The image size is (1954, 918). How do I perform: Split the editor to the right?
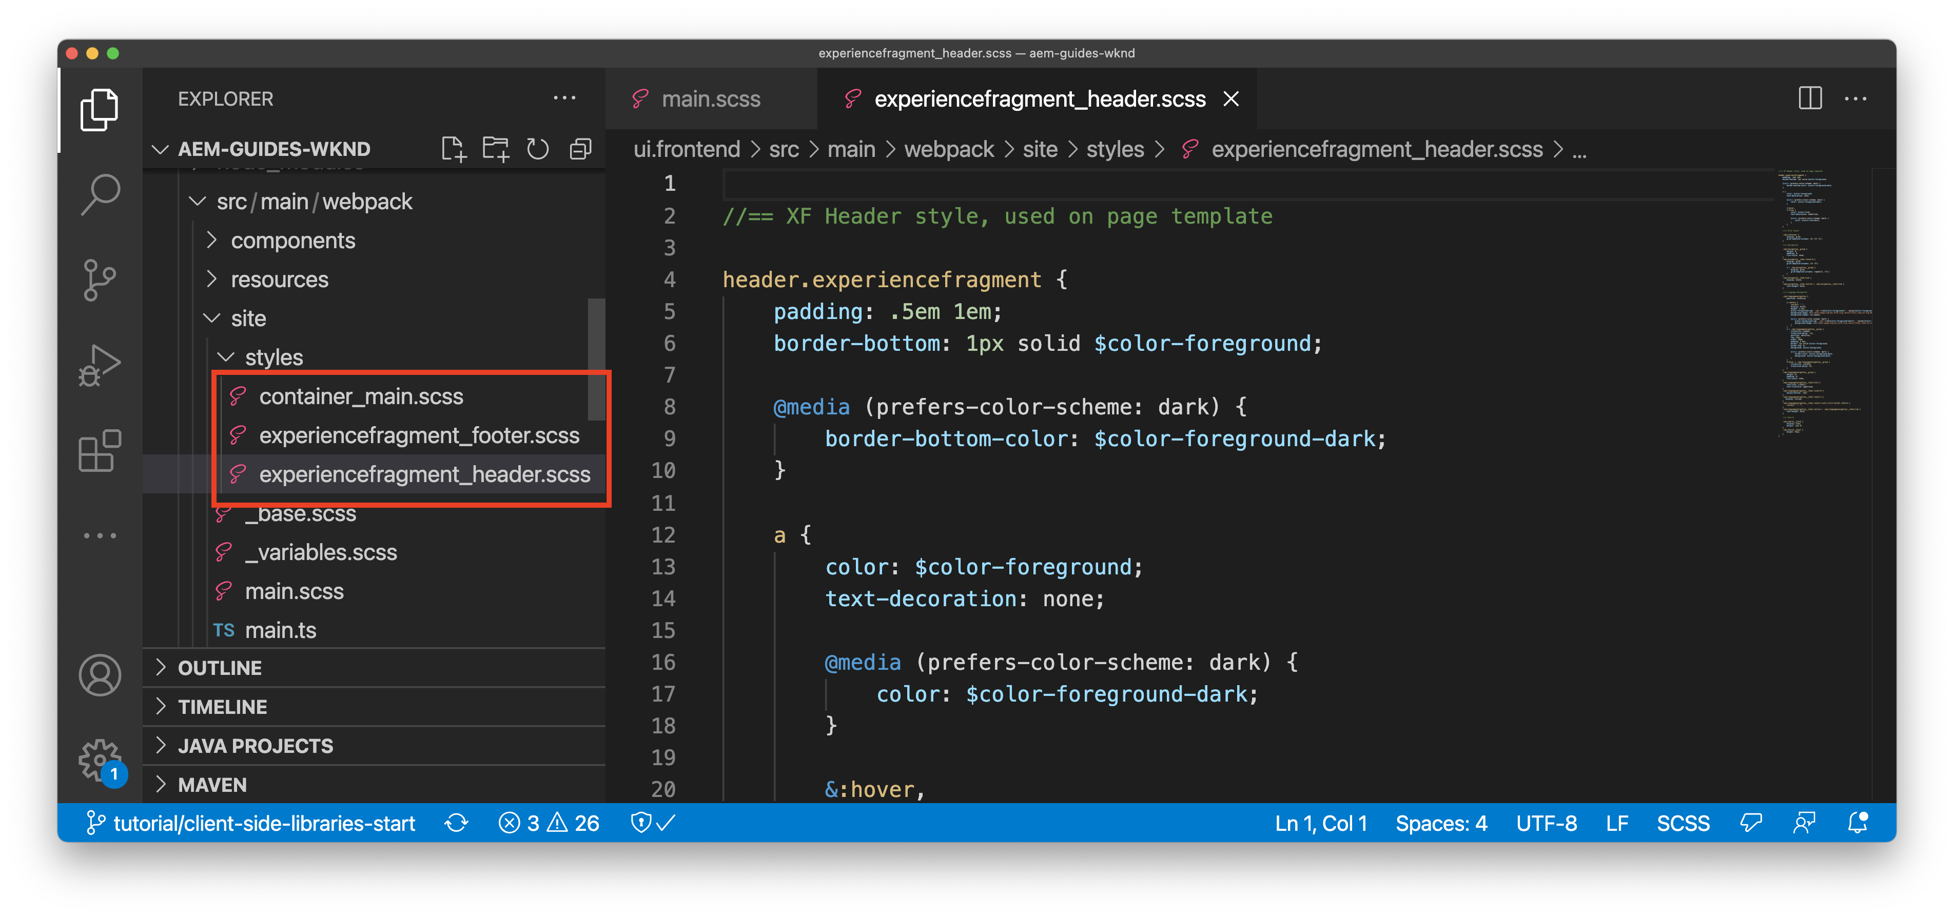(x=1810, y=98)
